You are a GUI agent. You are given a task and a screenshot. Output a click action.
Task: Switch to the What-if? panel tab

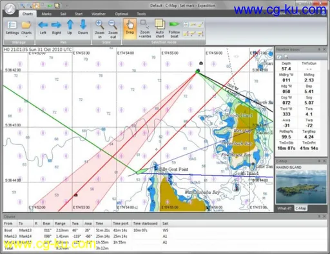[x=284, y=208]
